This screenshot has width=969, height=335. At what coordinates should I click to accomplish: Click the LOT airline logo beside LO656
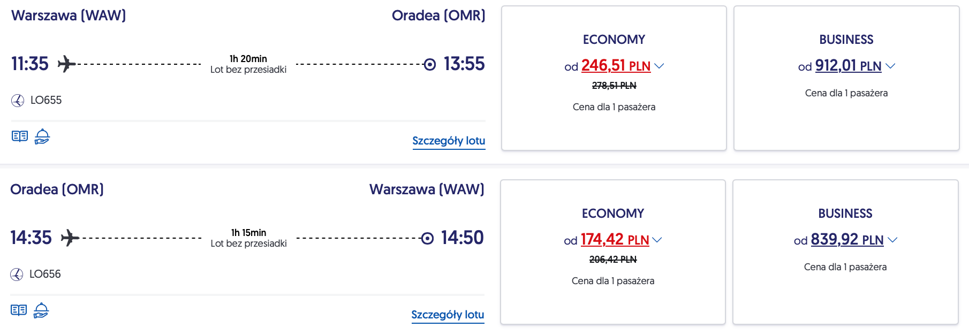click(x=17, y=275)
